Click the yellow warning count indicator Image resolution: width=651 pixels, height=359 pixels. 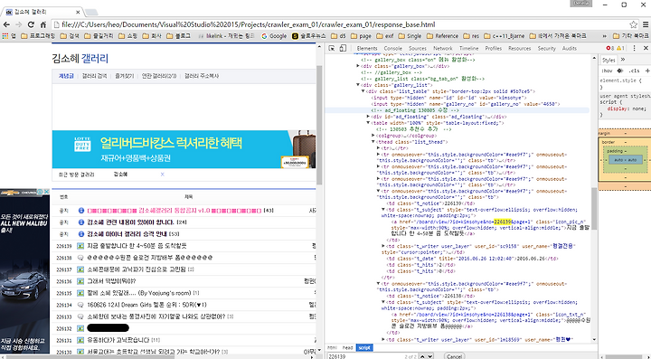pos(620,48)
